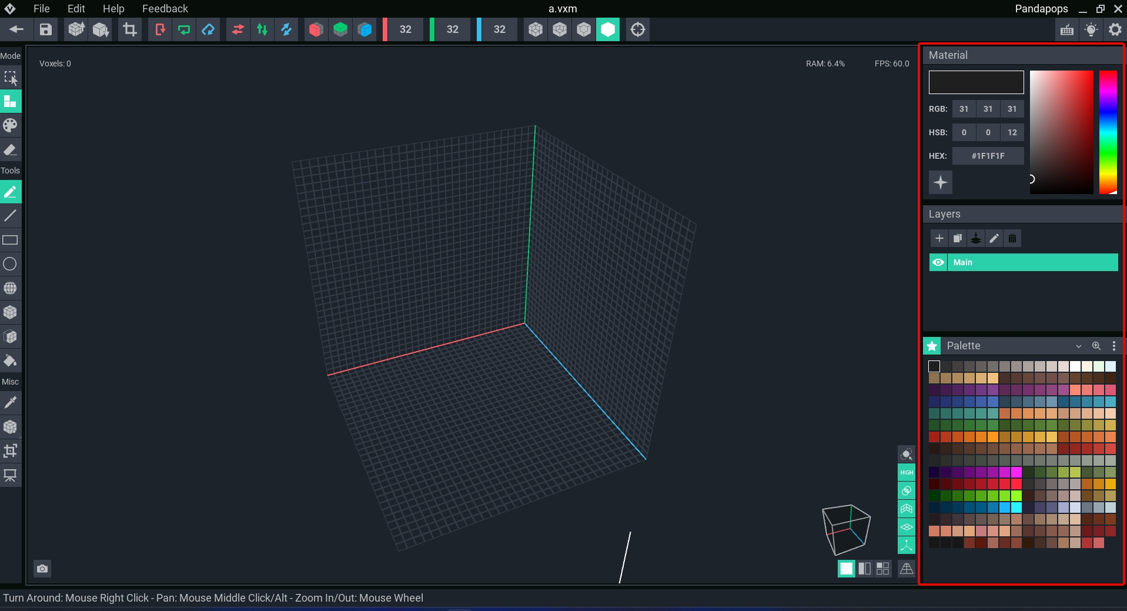The image size is (1127, 611).
Task: Open the Pandapops account menu
Action: [x=1041, y=9]
